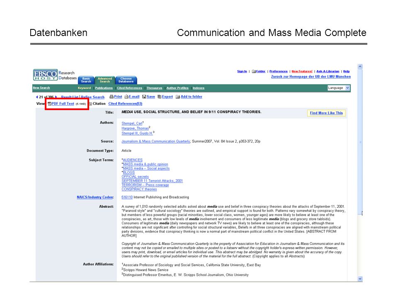Click the BLOGS subject term
The image size is (398, 298).
pos(129,173)
